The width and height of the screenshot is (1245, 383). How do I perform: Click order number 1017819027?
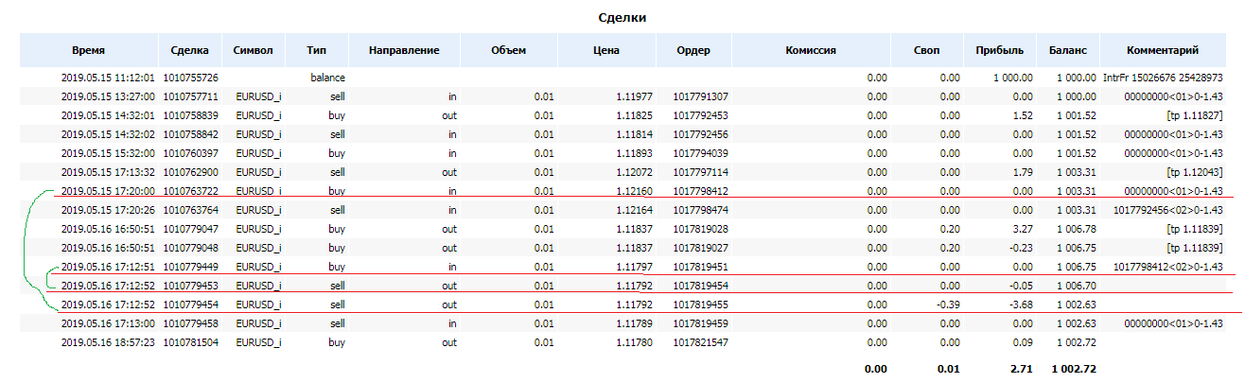(x=701, y=249)
